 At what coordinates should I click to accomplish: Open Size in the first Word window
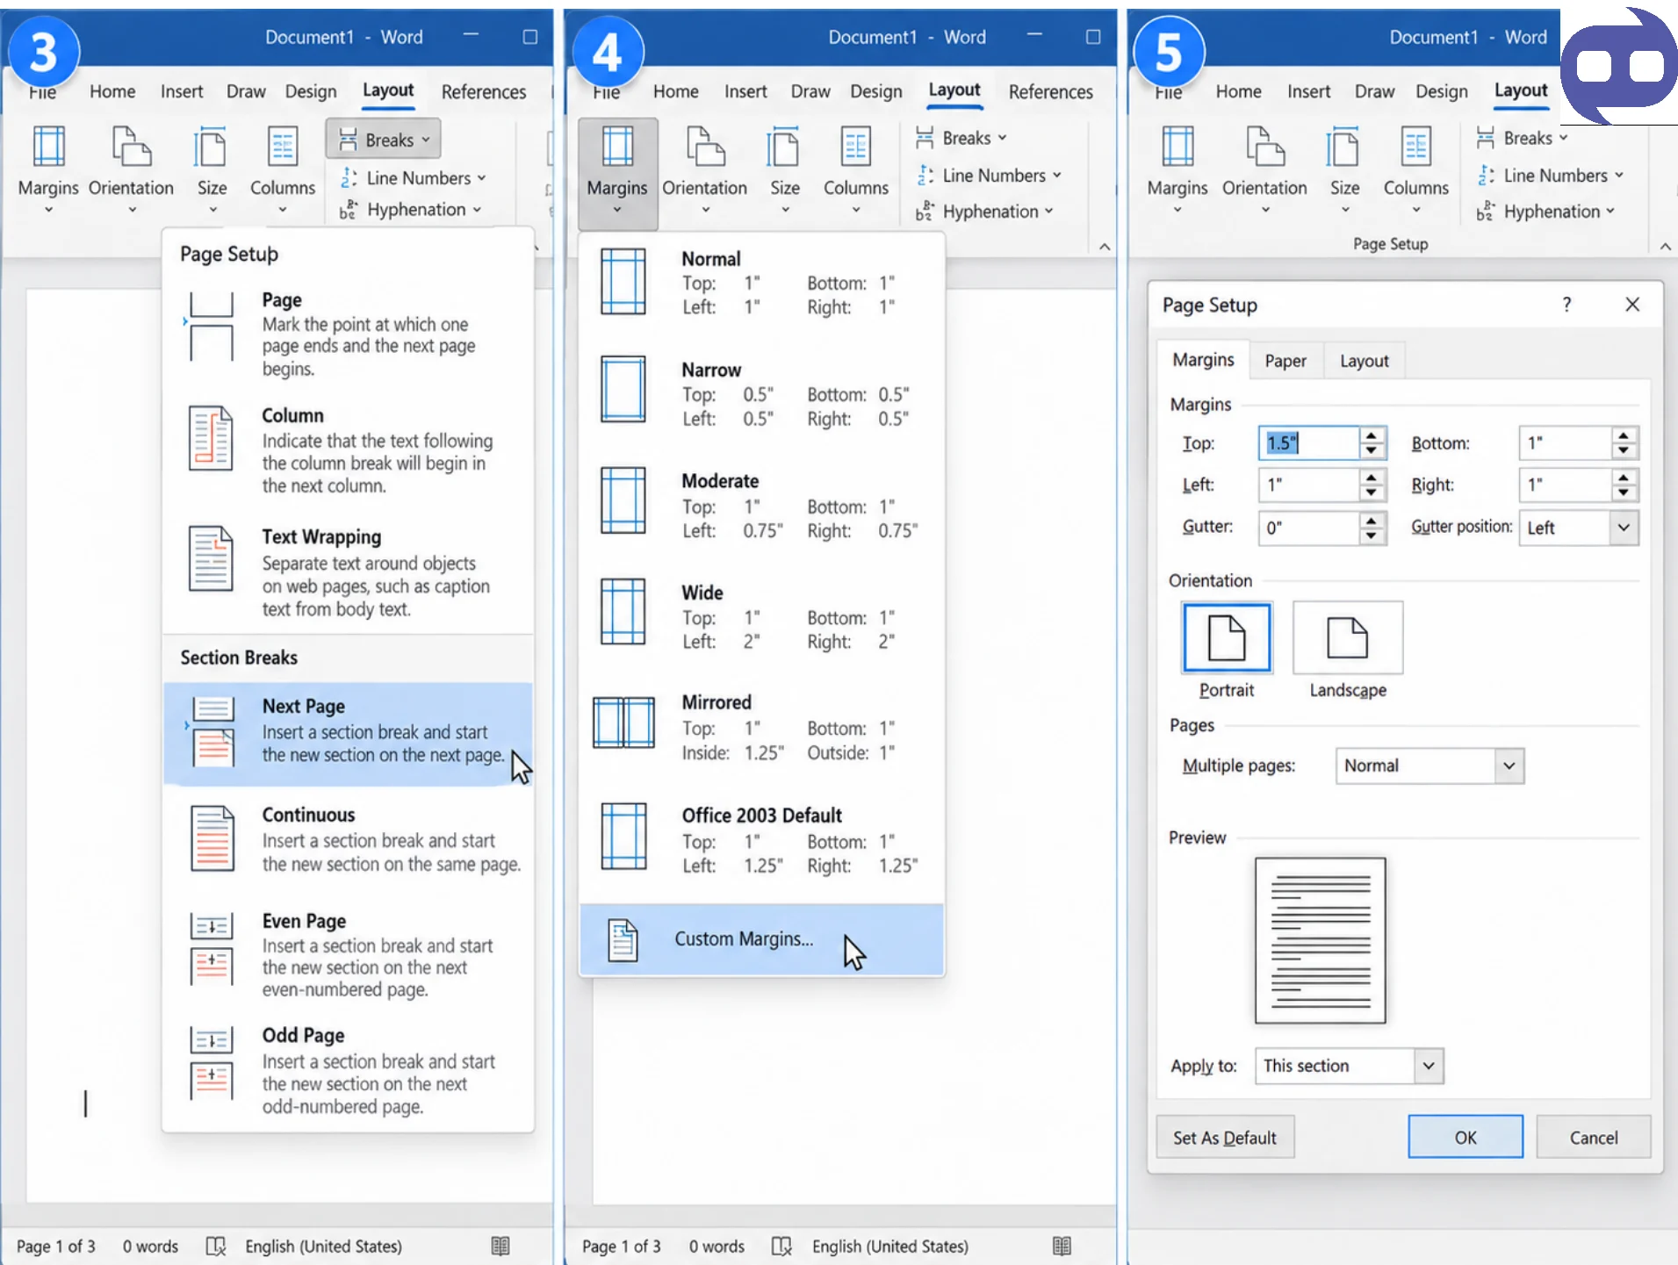click(x=212, y=169)
